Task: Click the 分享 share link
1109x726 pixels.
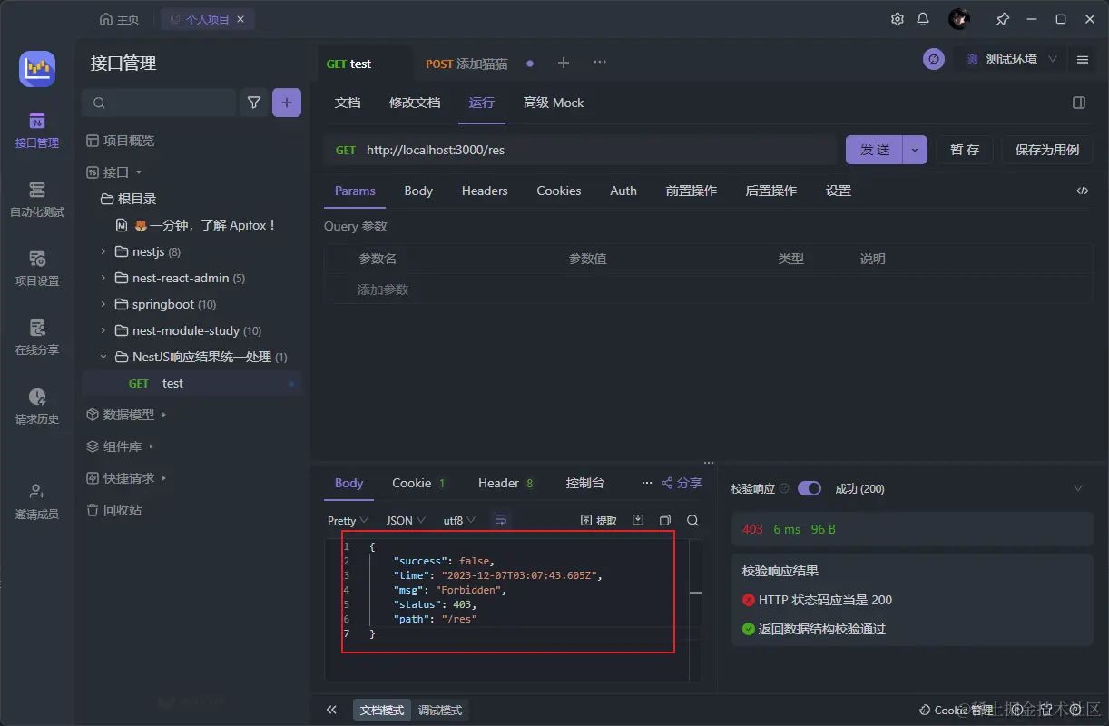Action: click(x=682, y=483)
